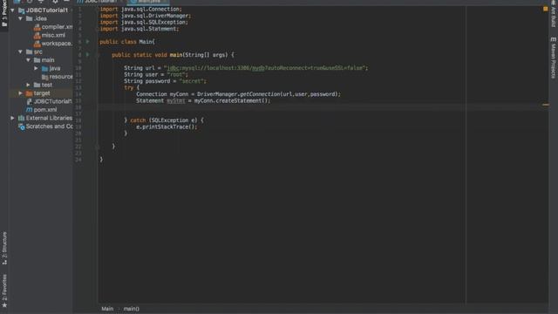
Task: Toggle the imports fold marker at line 1
Action: (x=97, y=10)
